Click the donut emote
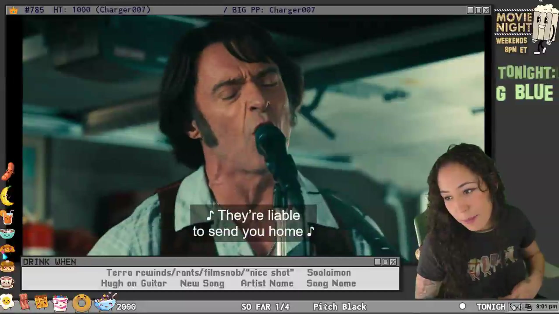Viewport: 559px width, 314px height. 82,303
